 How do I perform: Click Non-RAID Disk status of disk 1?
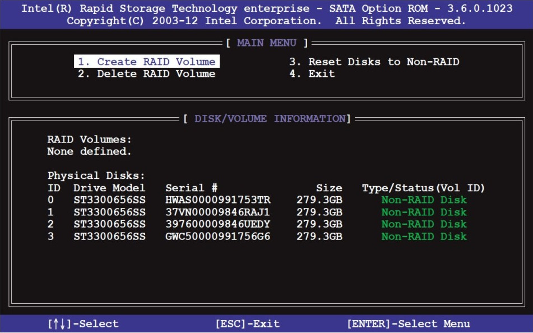(424, 212)
